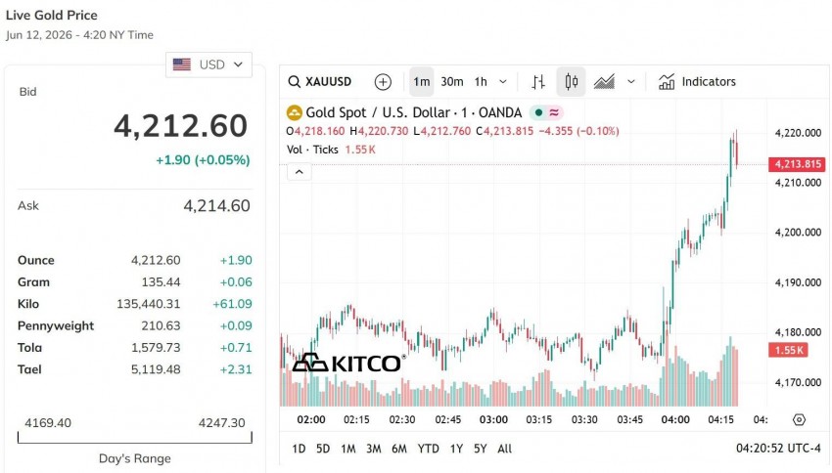This screenshot has width=832, height=473.
Task: Open the USD currency dropdown
Action: [208, 64]
